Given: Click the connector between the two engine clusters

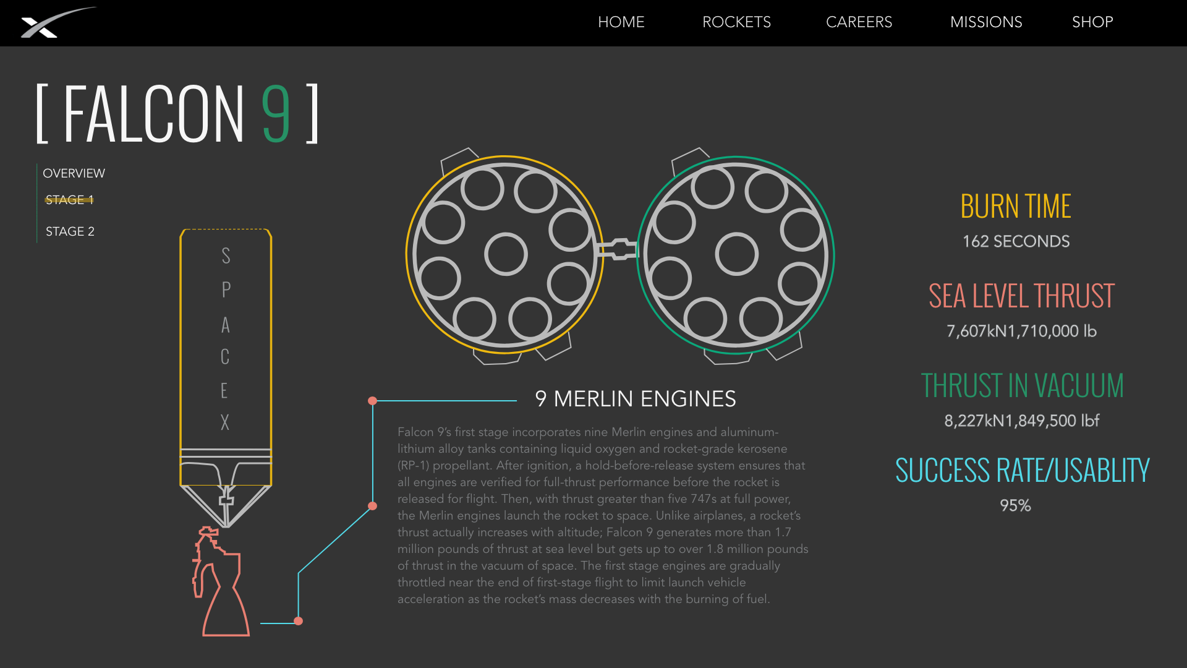Looking at the screenshot, I should tap(618, 249).
